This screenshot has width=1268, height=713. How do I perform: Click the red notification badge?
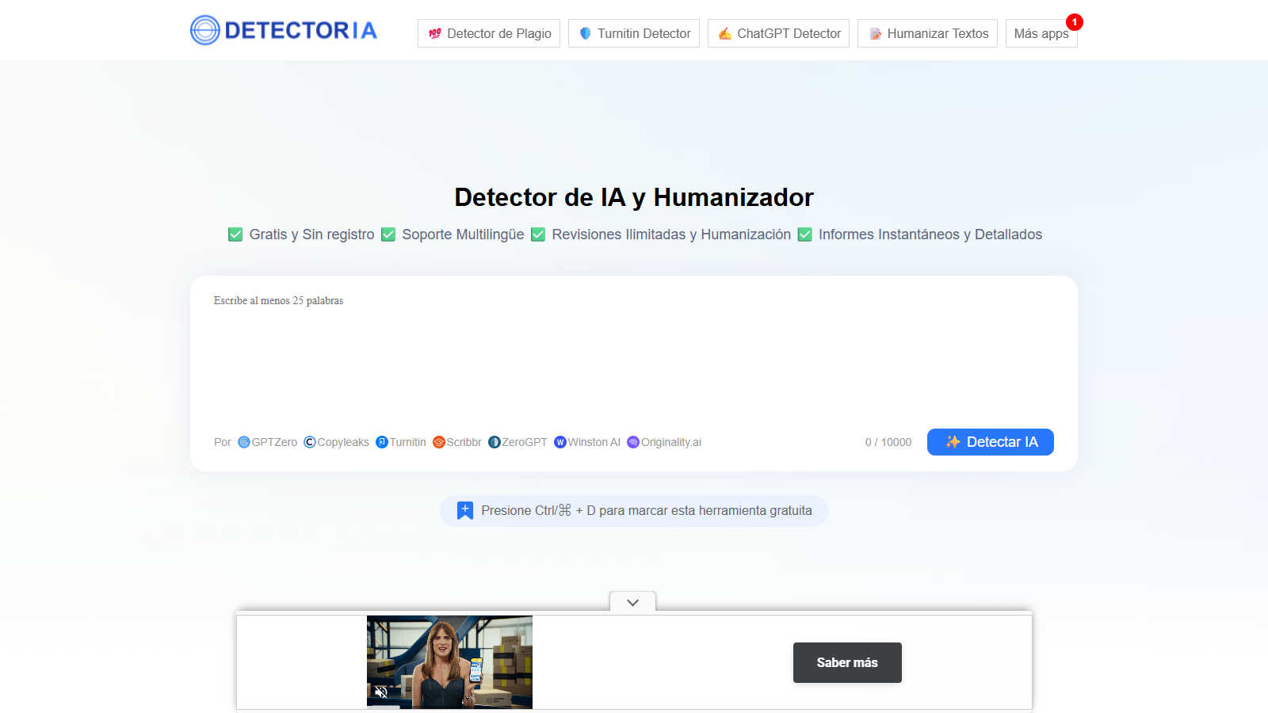tap(1075, 22)
